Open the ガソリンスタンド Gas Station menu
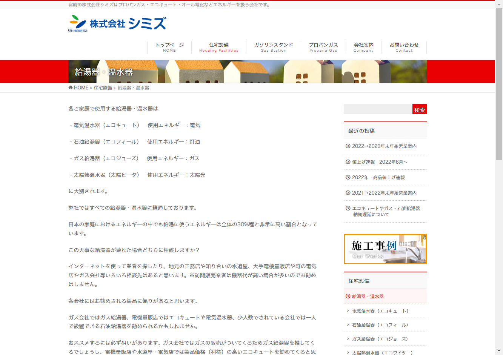This screenshot has width=503, height=355. [x=273, y=47]
